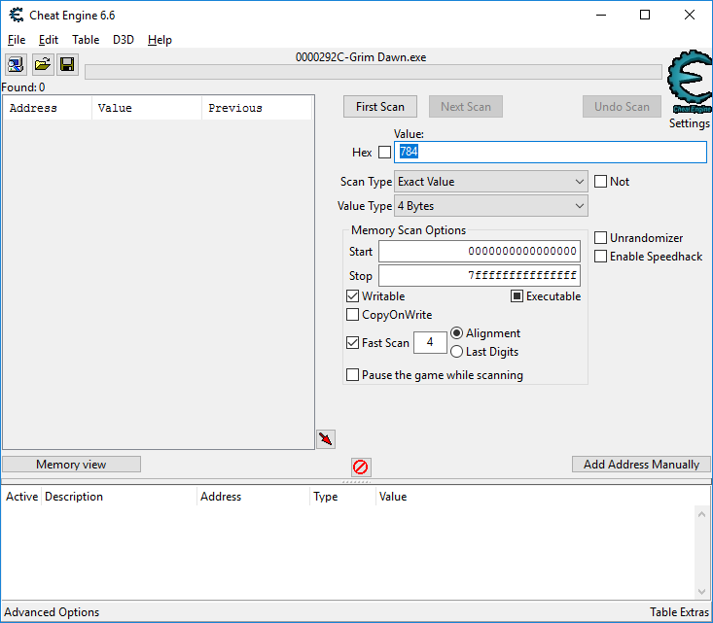Open the D3D menu
Screen dimensions: 713x623
(x=124, y=40)
